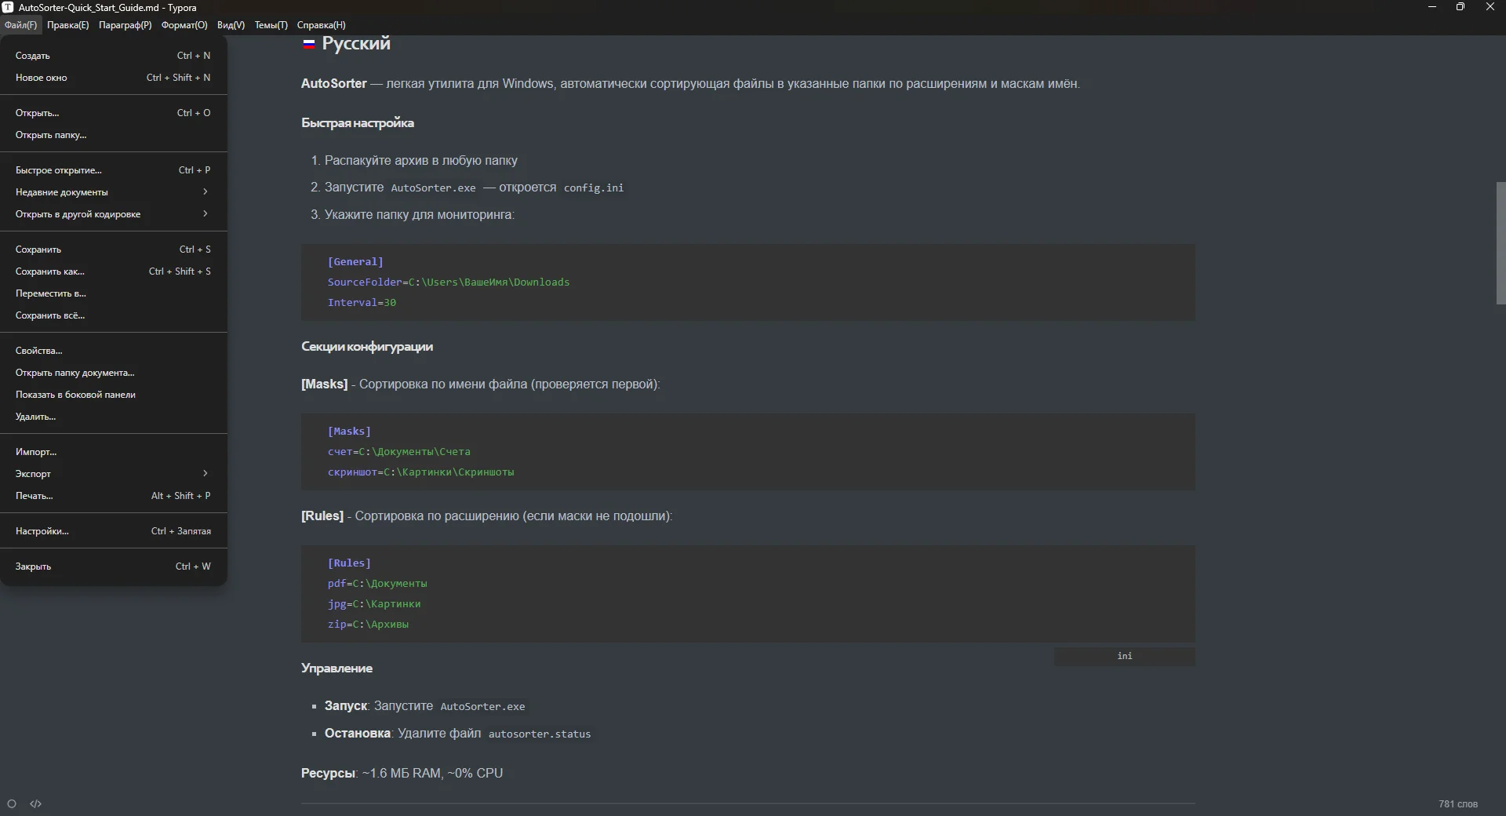Switch to source code mode icon
Image resolution: width=1506 pixels, height=816 pixels.
point(36,803)
